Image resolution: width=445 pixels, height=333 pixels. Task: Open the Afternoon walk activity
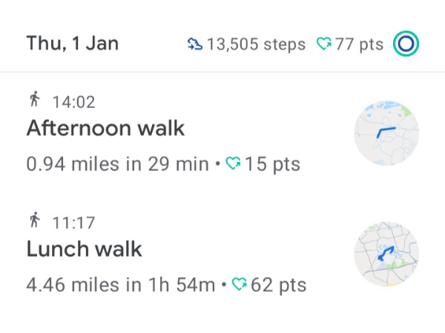tap(105, 129)
